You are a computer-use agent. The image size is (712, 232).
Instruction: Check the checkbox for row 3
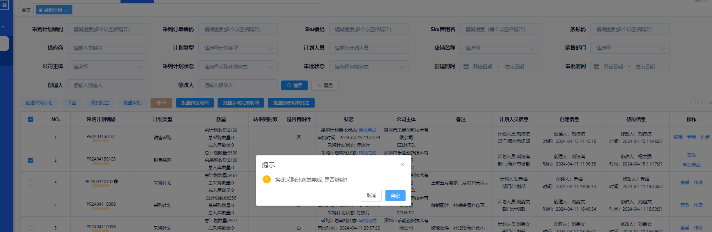tap(31, 183)
